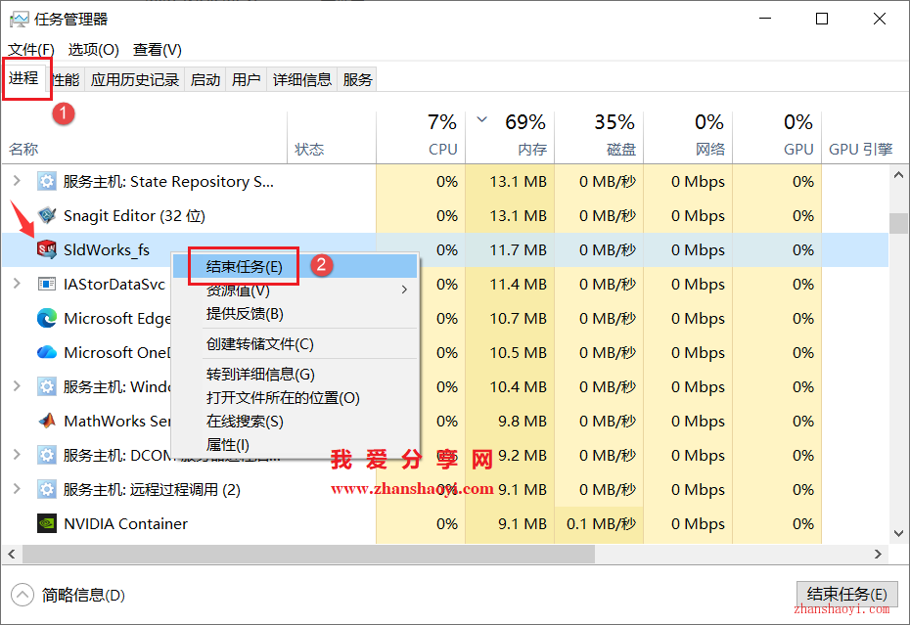Click the State Repository service host gear icon
This screenshot has height=625, width=910.
(x=46, y=182)
